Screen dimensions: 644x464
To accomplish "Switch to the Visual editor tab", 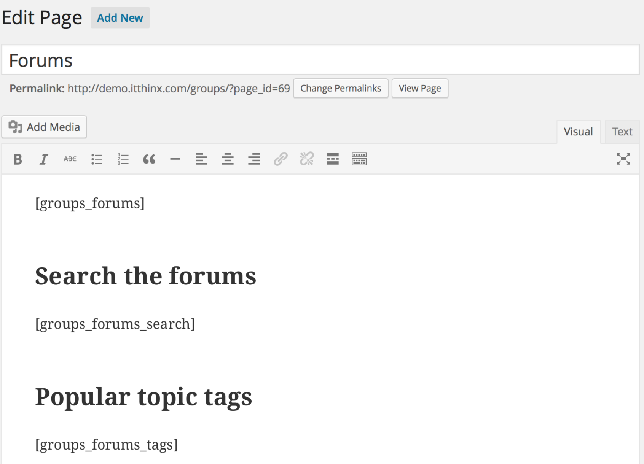I will pyautogui.click(x=578, y=132).
